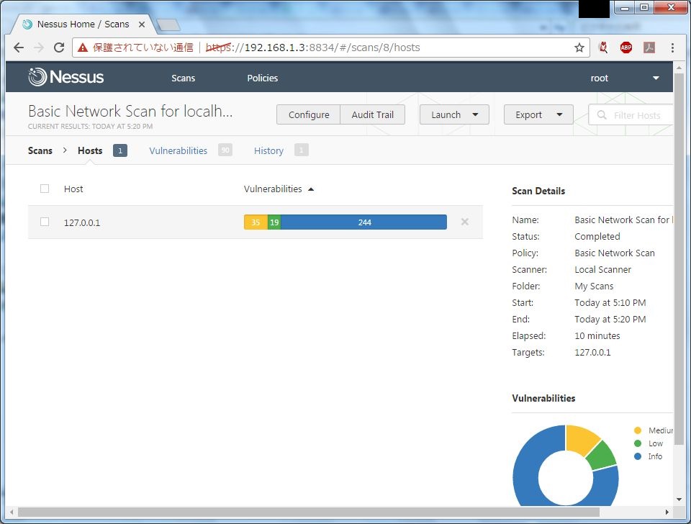Click the horizontal scrollbar at the bottom

click(309, 512)
